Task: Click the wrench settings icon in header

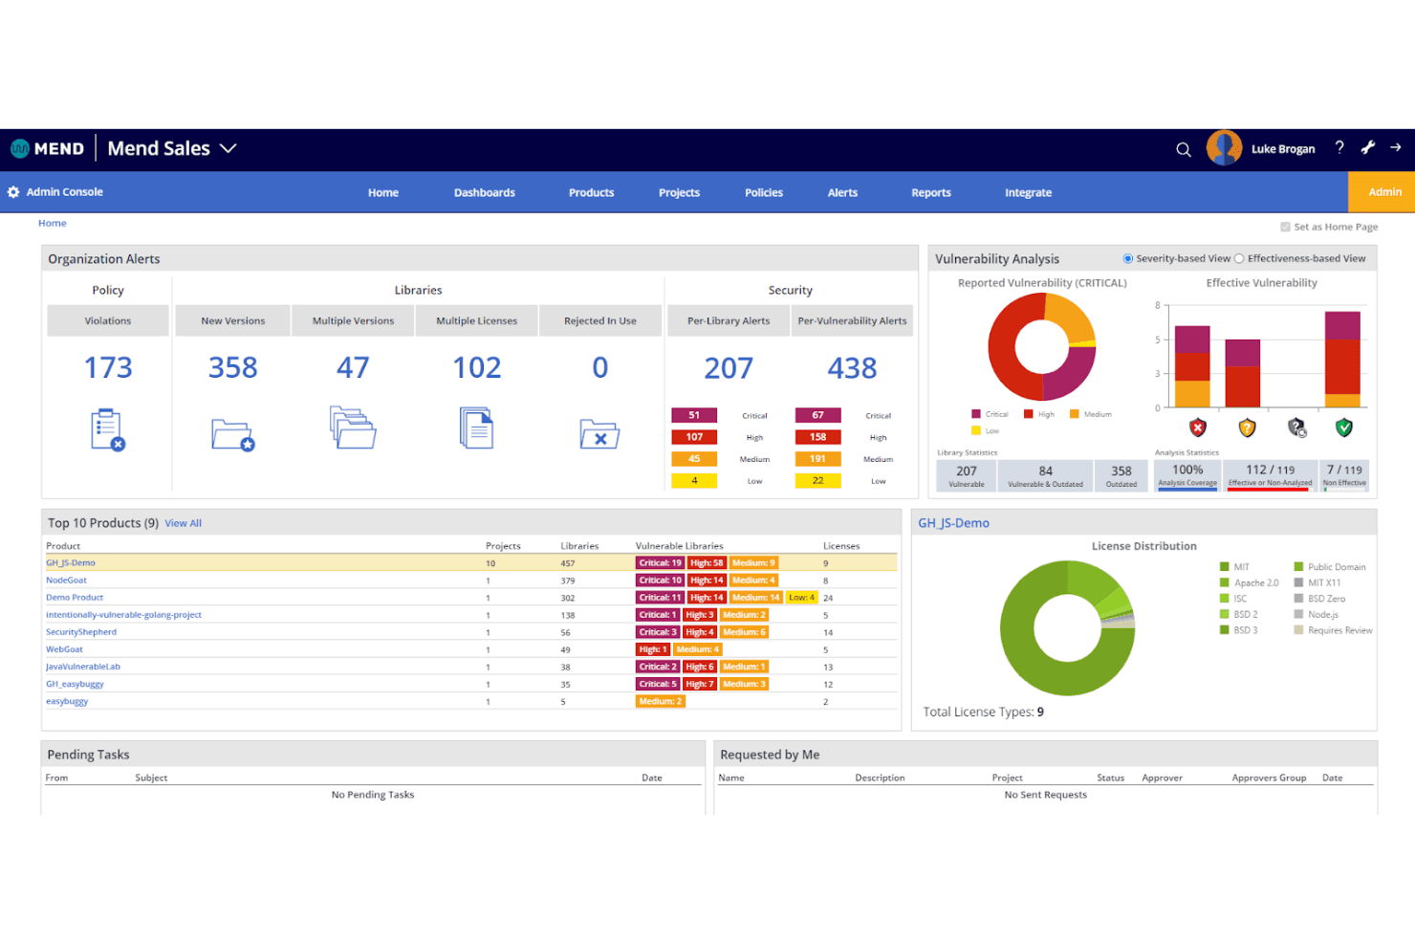Action: coord(1368,147)
